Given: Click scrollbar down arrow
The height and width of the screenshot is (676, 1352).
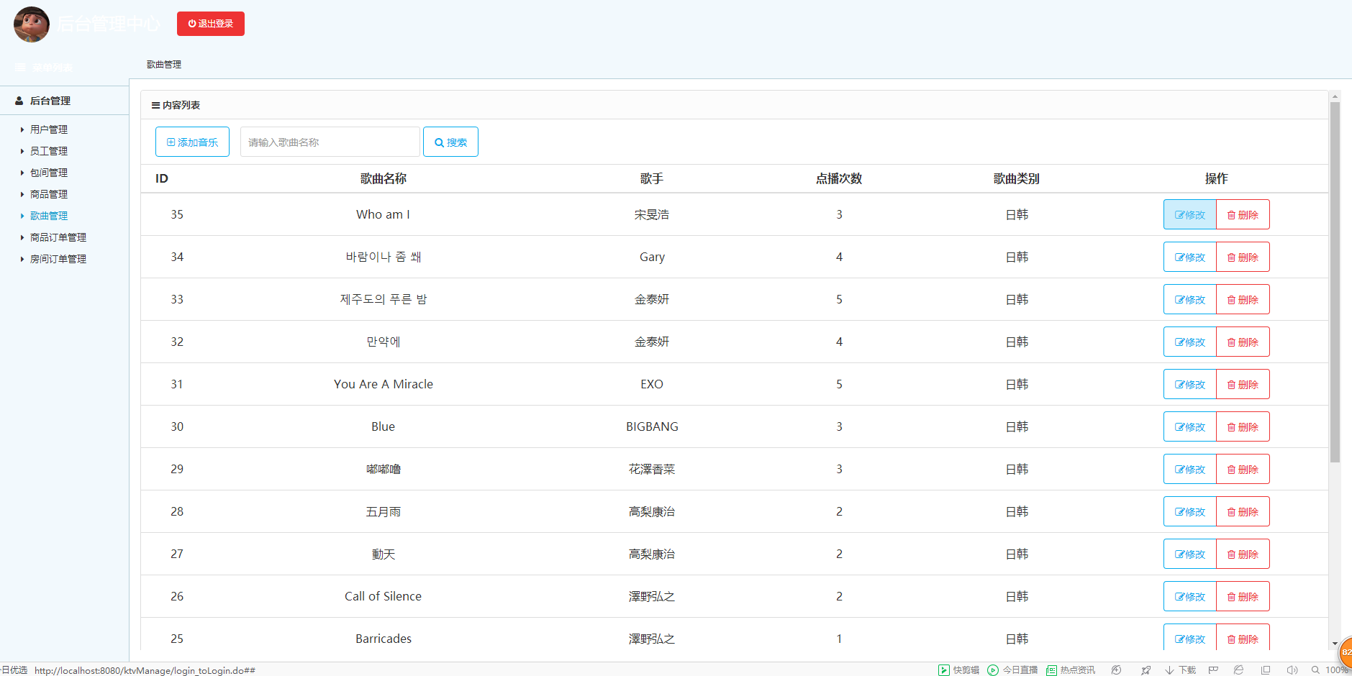Looking at the screenshot, I should [x=1335, y=644].
